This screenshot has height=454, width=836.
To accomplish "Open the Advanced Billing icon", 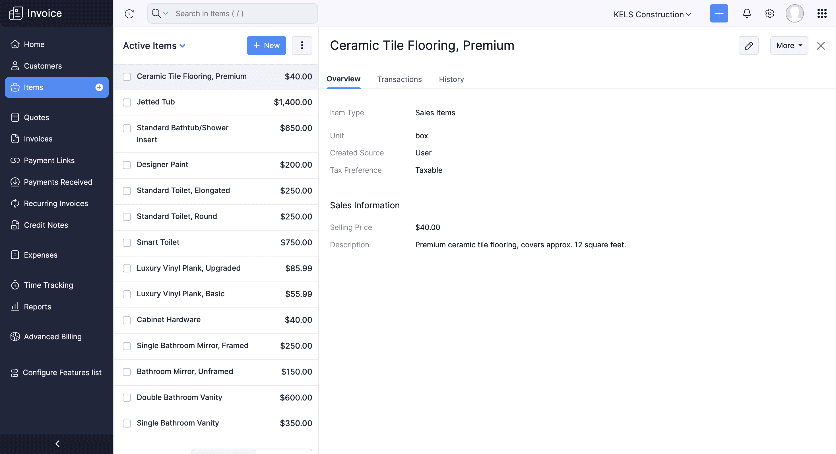I will click(x=15, y=337).
